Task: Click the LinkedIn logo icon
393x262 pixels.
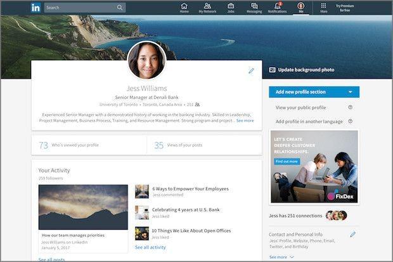Action: pyautogui.click(x=35, y=8)
